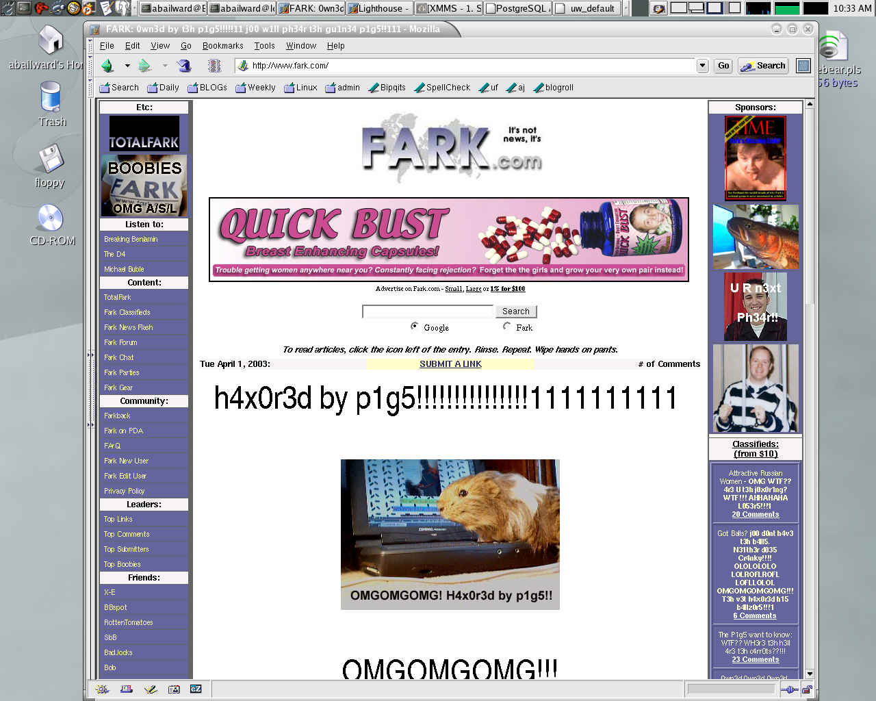
Task: Open the Navigator component icon in status bar
Action: pyautogui.click(x=103, y=689)
